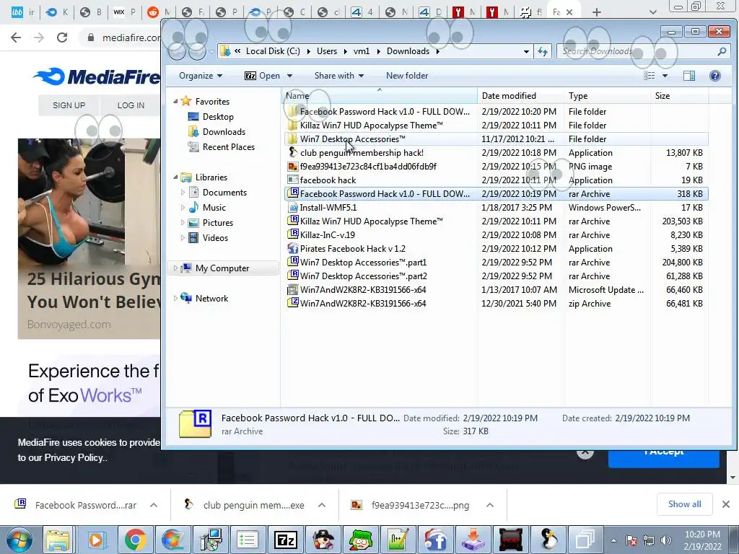This screenshot has height=554, width=739.
Task: Close the Chrome downloads bar
Action: pyautogui.click(x=726, y=504)
